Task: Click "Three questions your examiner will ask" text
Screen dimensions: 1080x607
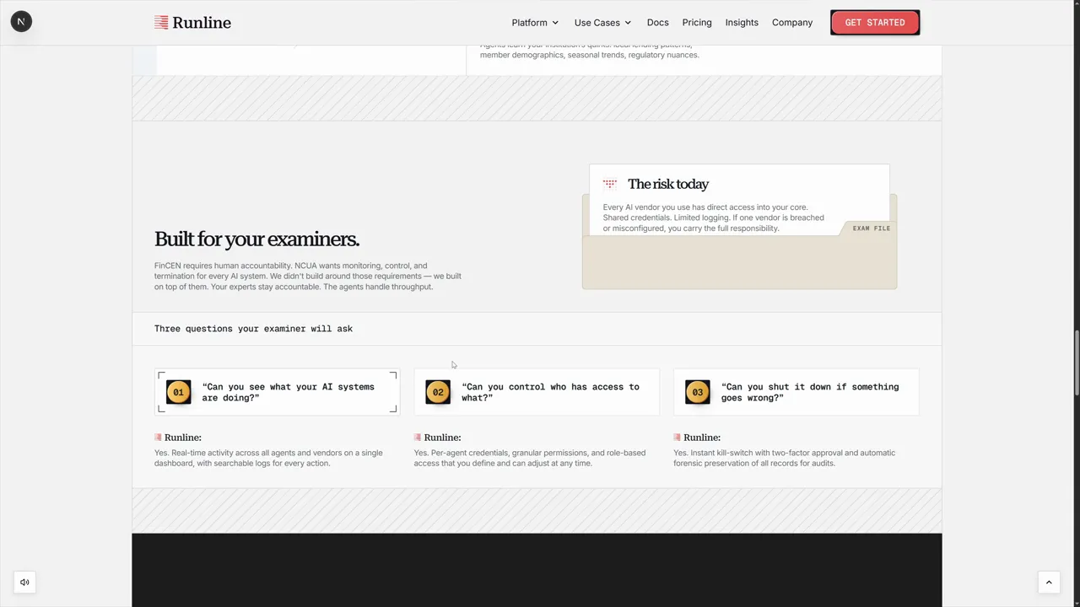Action: coord(253,329)
